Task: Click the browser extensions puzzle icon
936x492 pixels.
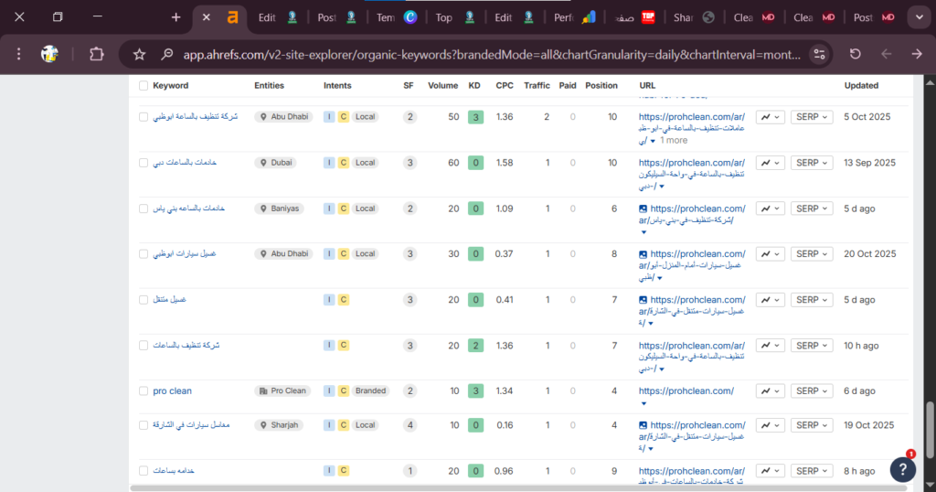Action: (96, 54)
